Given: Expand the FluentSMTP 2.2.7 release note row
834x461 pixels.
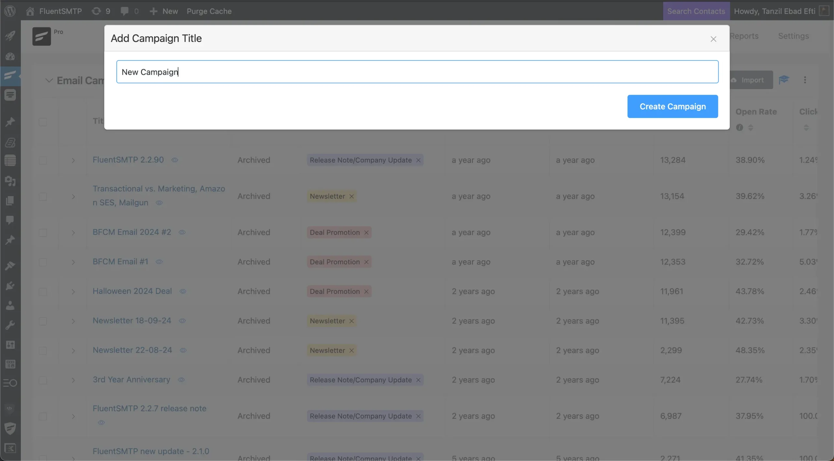Looking at the screenshot, I should click(x=73, y=416).
